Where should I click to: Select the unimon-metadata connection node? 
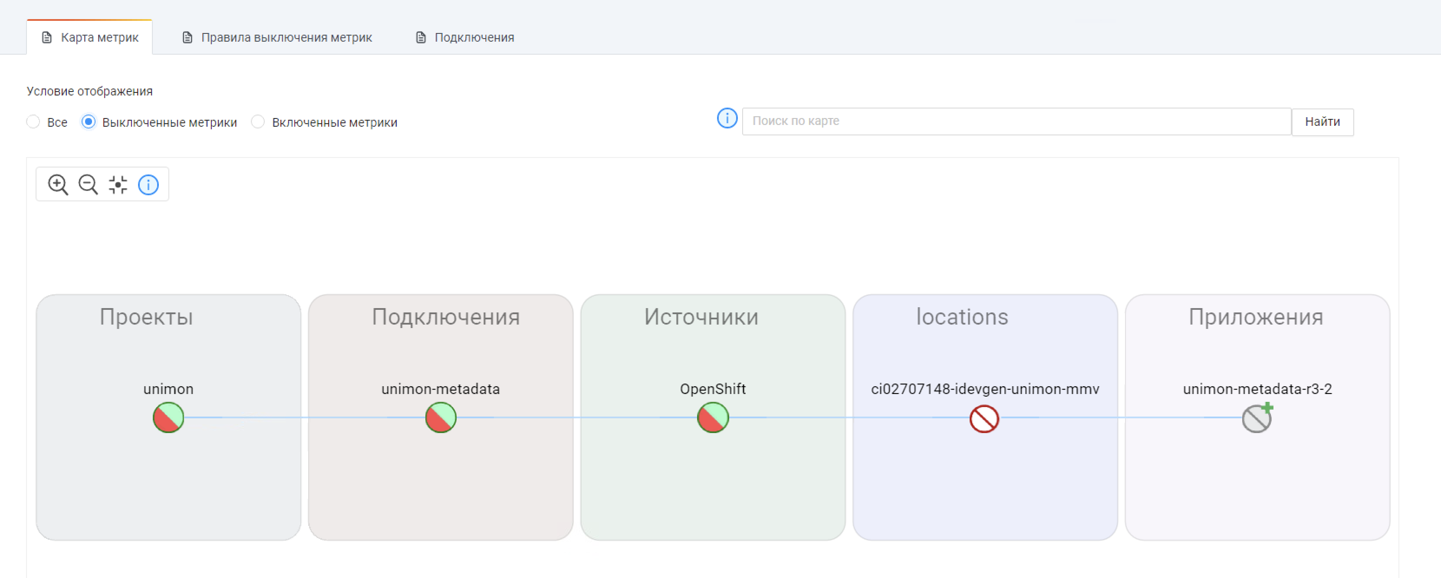[440, 417]
